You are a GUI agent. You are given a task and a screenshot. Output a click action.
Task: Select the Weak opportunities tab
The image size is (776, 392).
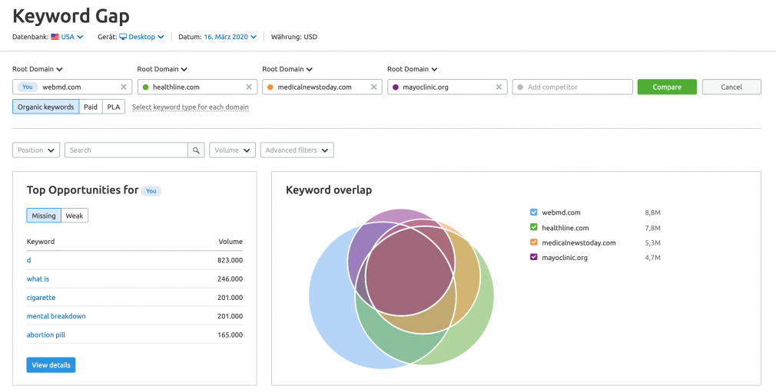pyautogui.click(x=75, y=216)
